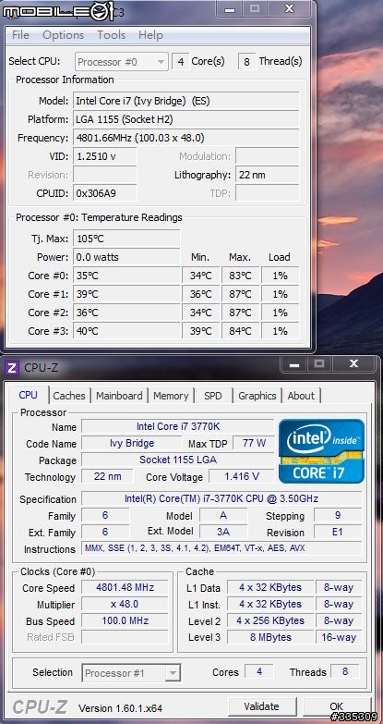Click the Validate button

(262, 706)
